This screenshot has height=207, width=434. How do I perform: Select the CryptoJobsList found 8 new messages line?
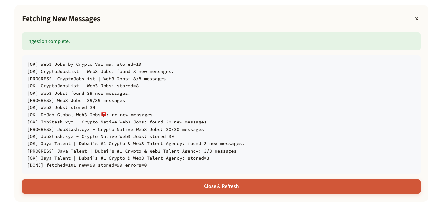[x=101, y=71]
